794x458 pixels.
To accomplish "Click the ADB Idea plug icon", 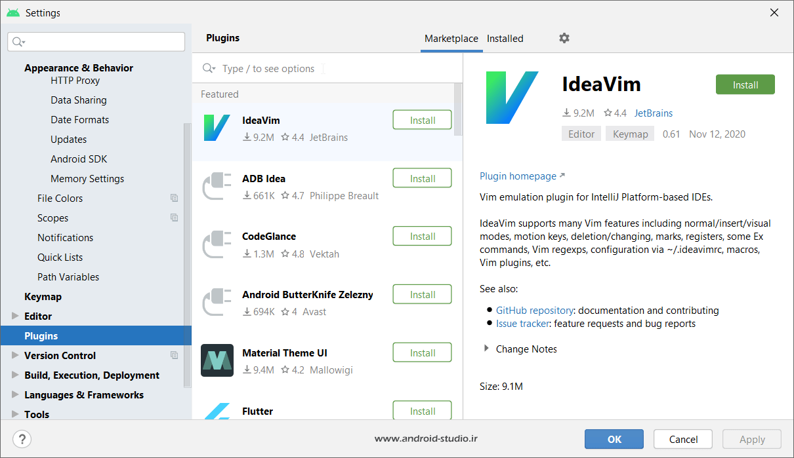I will (217, 186).
